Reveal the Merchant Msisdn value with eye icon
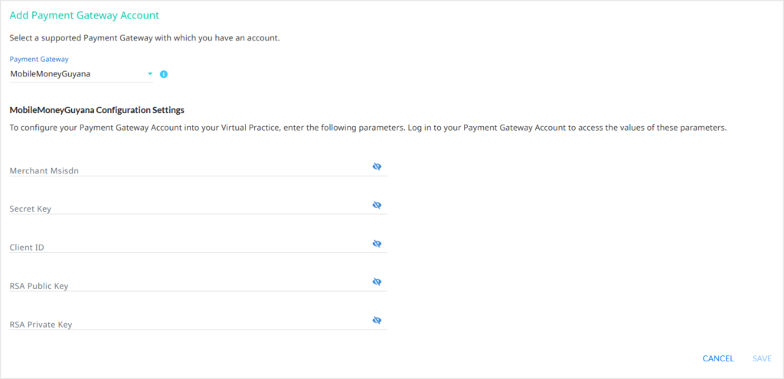The height and width of the screenshot is (379, 784). point(377,167)
